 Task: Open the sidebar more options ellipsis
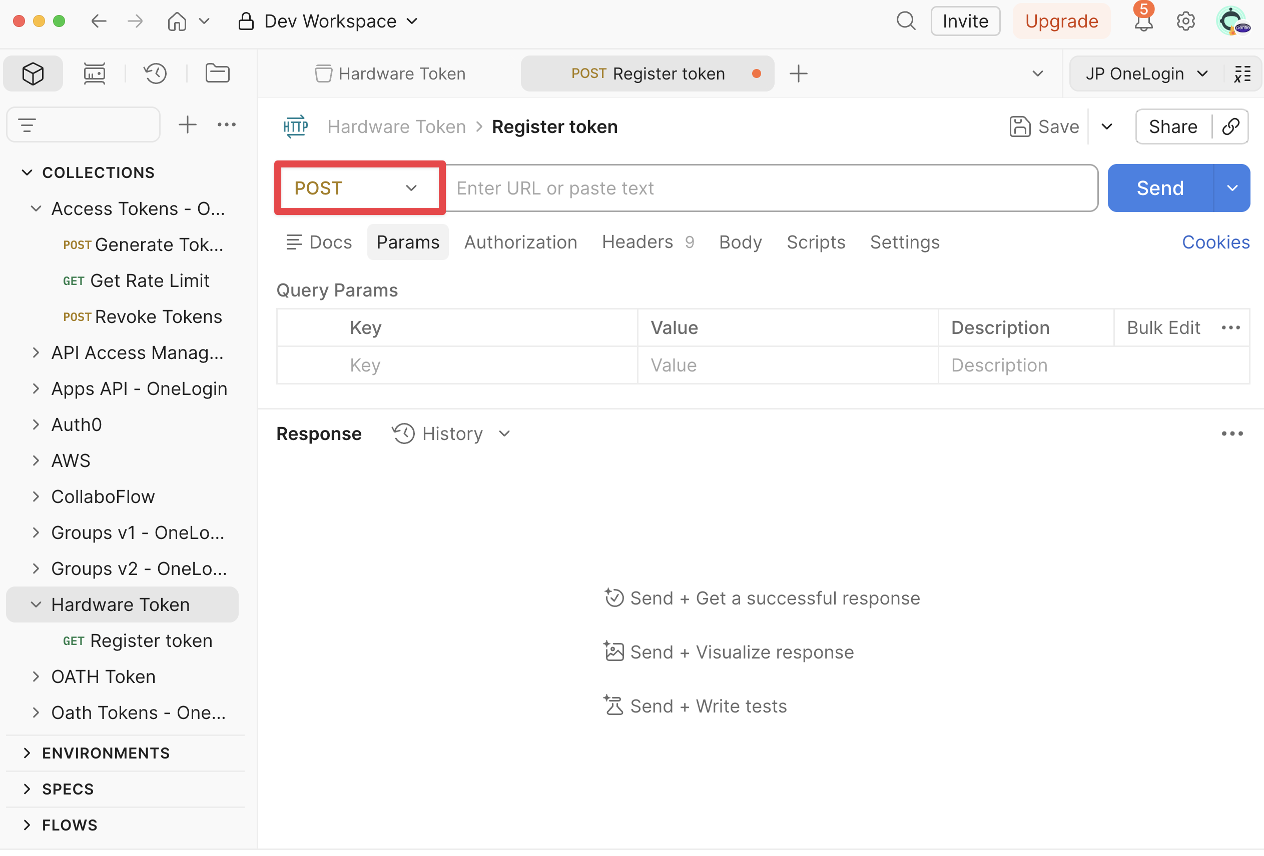[x=226, y=125]
